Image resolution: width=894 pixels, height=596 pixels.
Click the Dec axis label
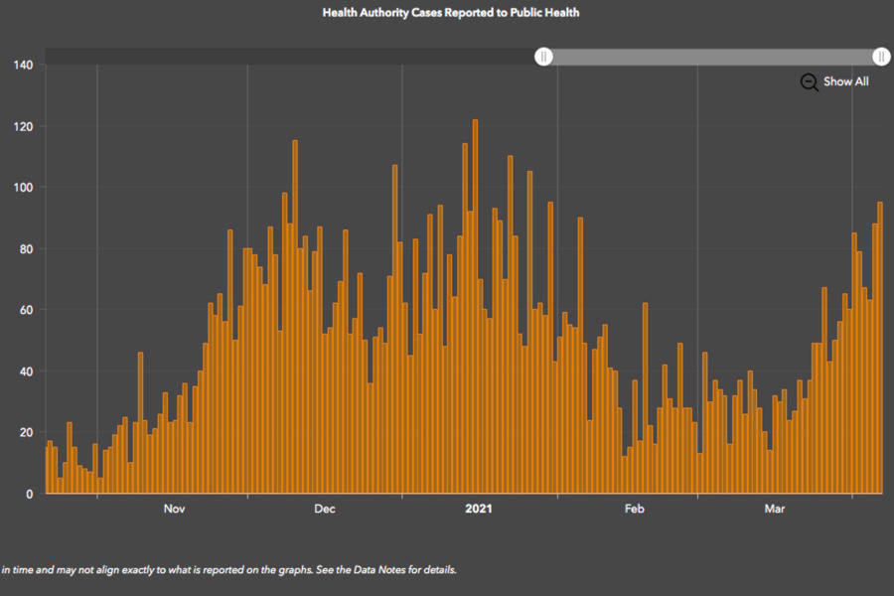[x=325, y=509]
